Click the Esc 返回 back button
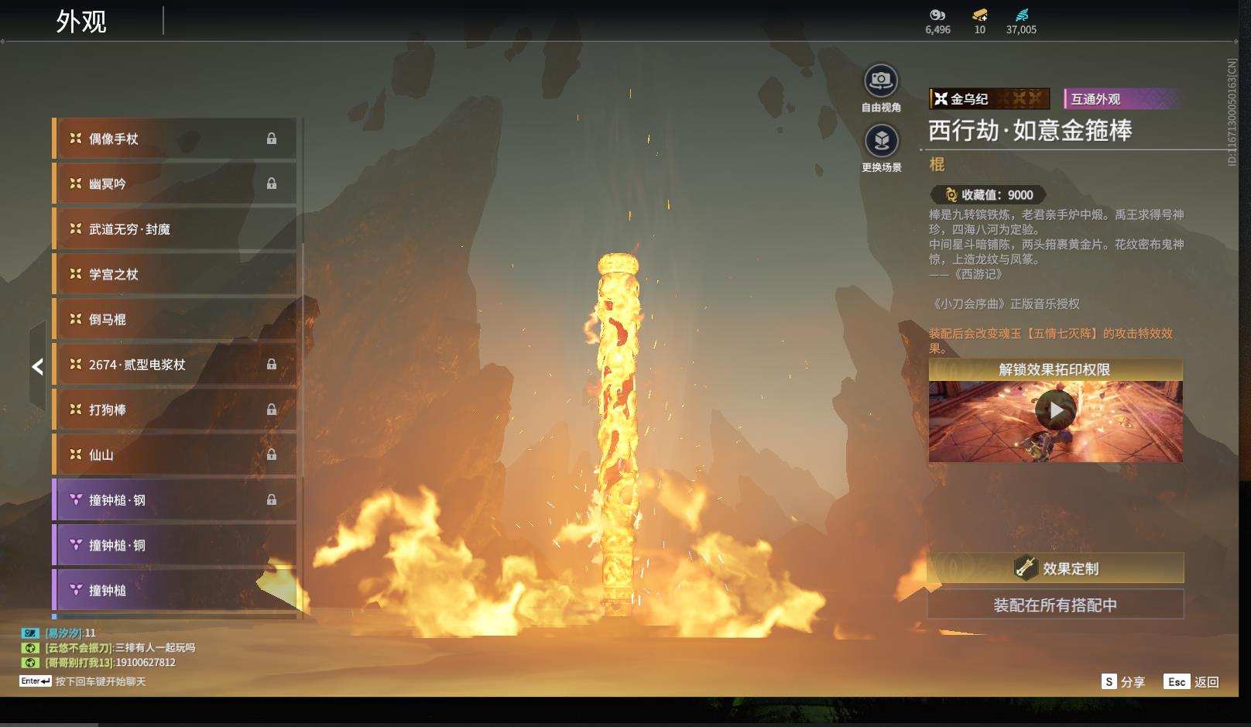1251x727 pixels. (1191, 682)
